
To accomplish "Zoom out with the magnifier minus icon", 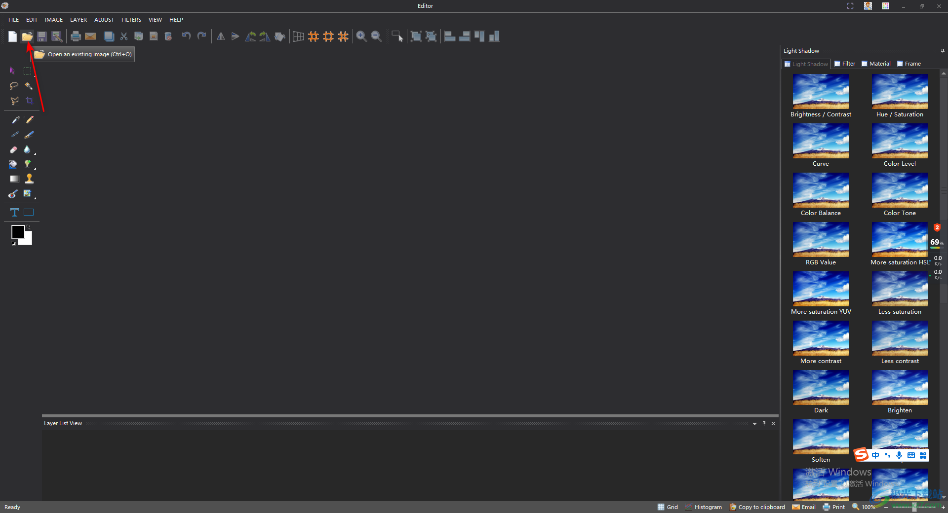I will pyautogui.click(x=376, y=37).
